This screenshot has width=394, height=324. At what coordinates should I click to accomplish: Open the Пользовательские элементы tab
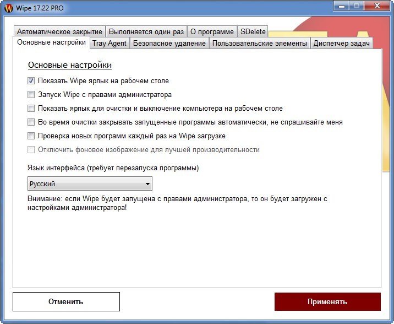[x=260, y=44]
